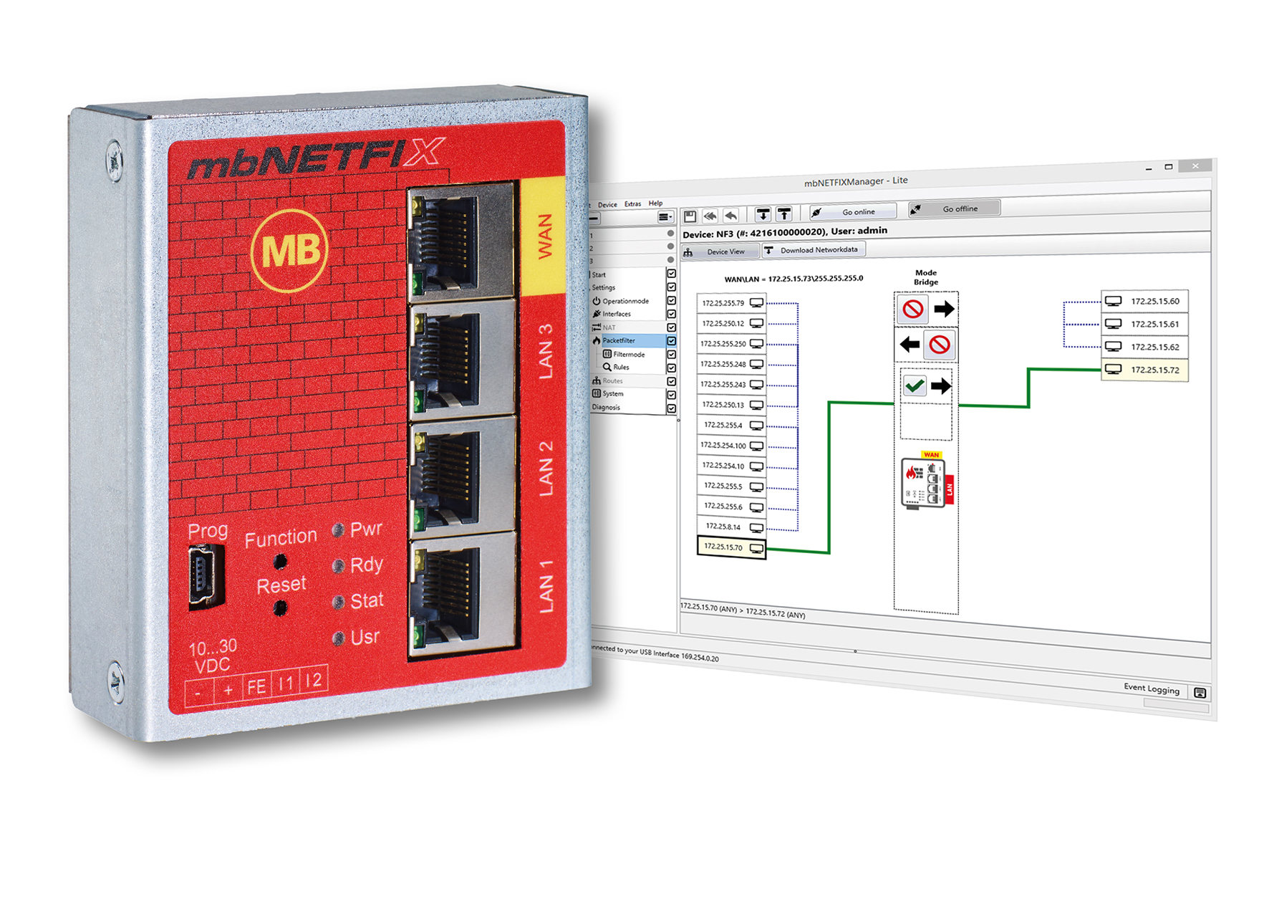Collapse the Packetfilter tree branch
This screenshot has width=1269, height=897.
[x=589, y=341]
